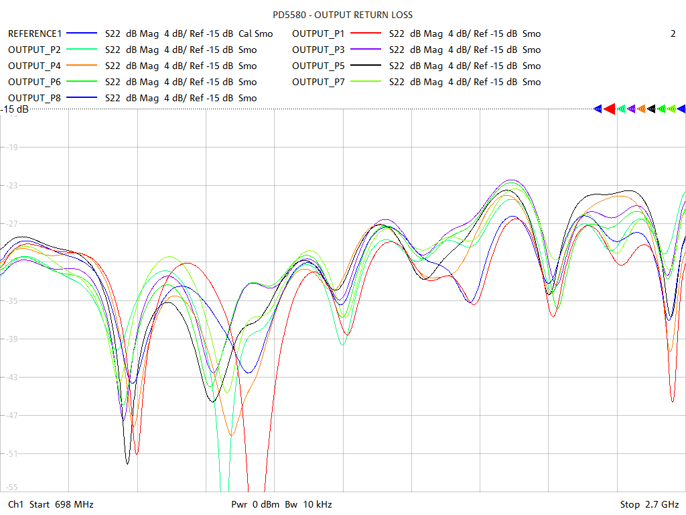This screenshot has width=686, height=515.
Task: Click OUTPUT_P6's S22 dB Mag format text
Action: pyautogui.click(x=181, y=82)
